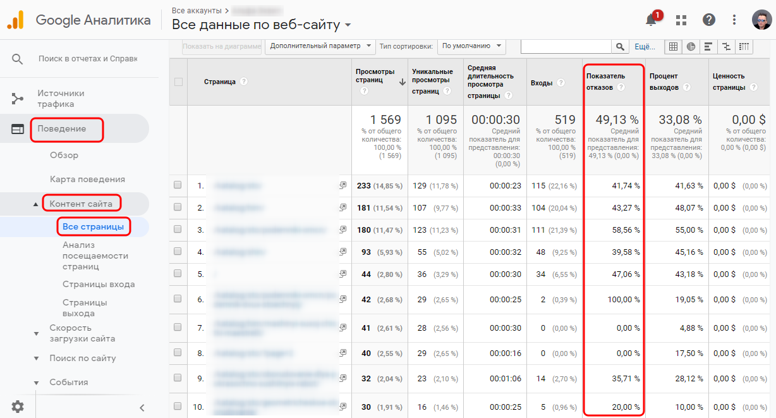Check the select-all header checkbox
Screen dimensions: 776x418
click(x=178, y=82)
